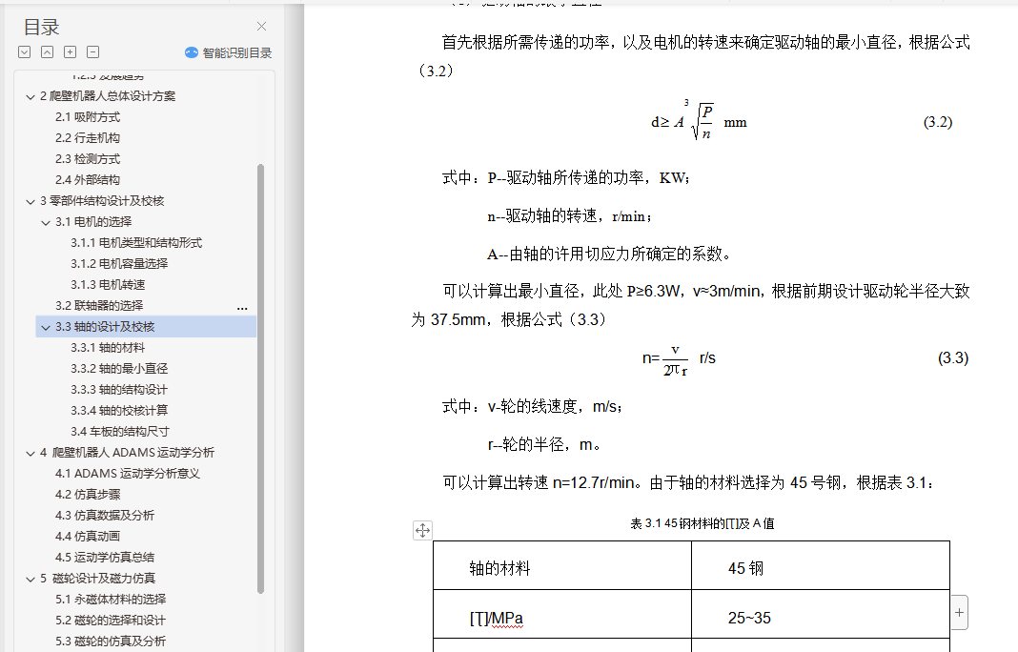Screen dimensions: 1018x652
Task: Click the equation number (3.2) beside the formula
Action: [938, 122]
